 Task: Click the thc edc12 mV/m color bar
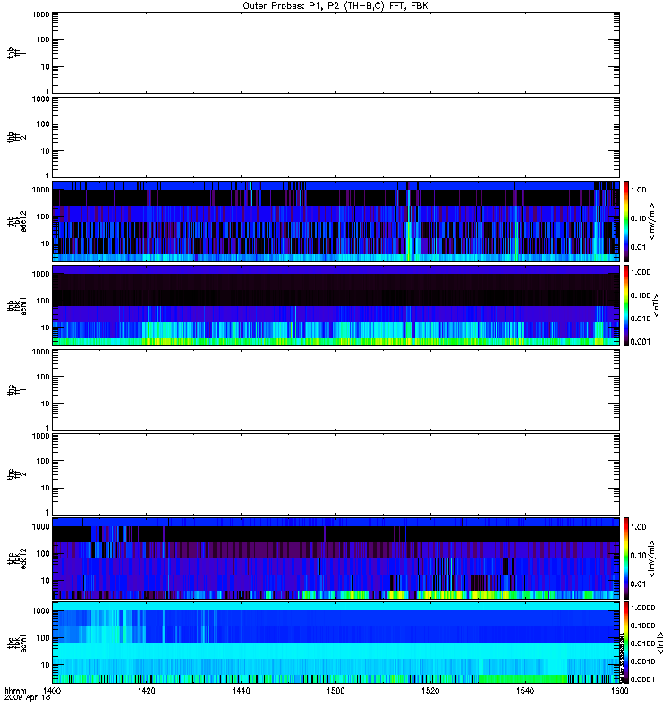(x=626, y=558)
